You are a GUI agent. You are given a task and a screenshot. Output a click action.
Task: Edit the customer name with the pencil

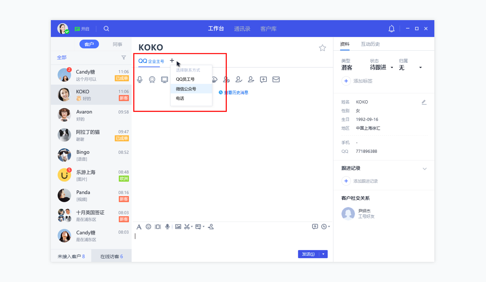[x=424, y=102]
